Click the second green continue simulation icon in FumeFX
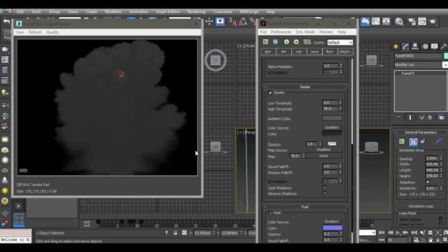448x252 pixels. tap(296, 42)
